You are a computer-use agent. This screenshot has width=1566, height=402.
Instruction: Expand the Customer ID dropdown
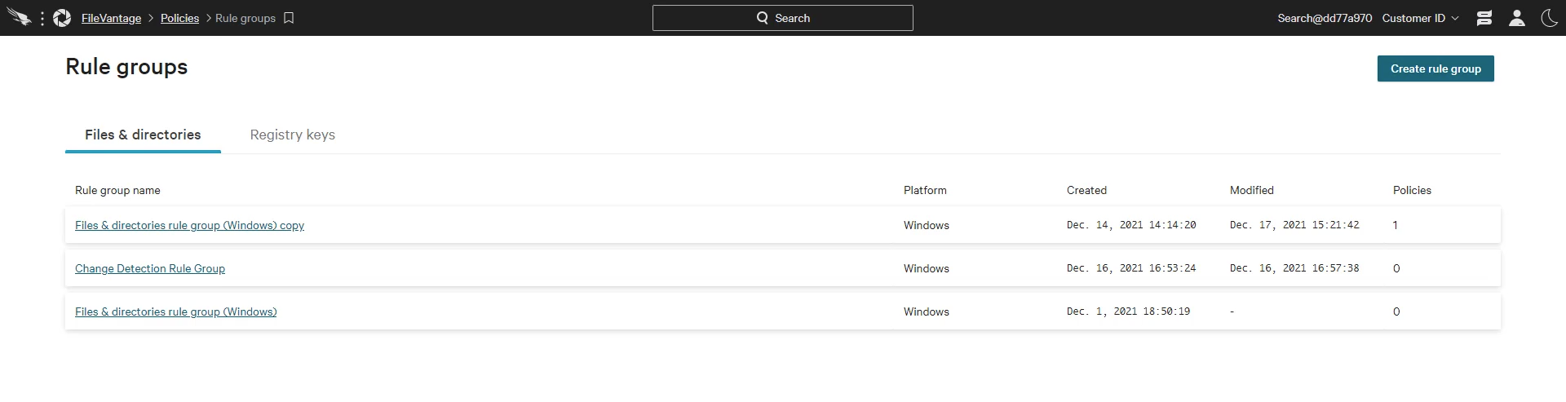tap(1420, 18)
